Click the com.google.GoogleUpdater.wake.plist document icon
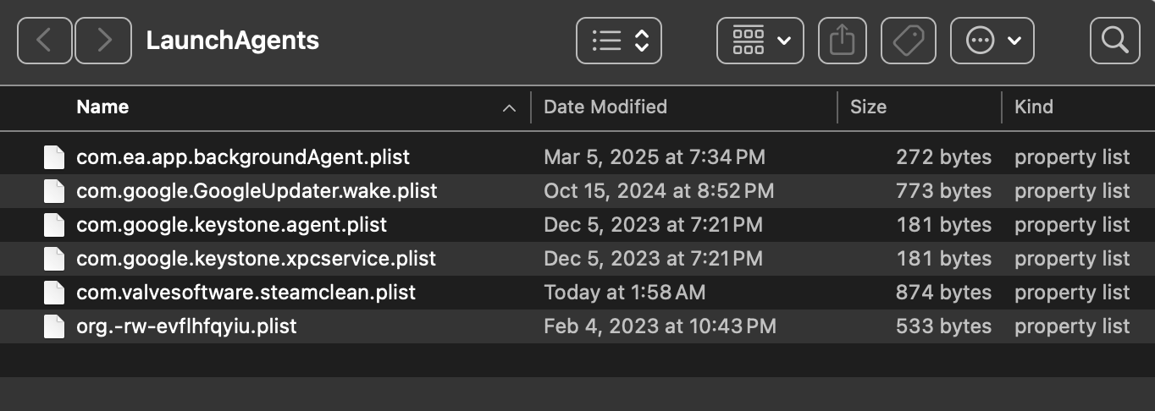This screenshot has width=1155, height=411. [54, 191]
